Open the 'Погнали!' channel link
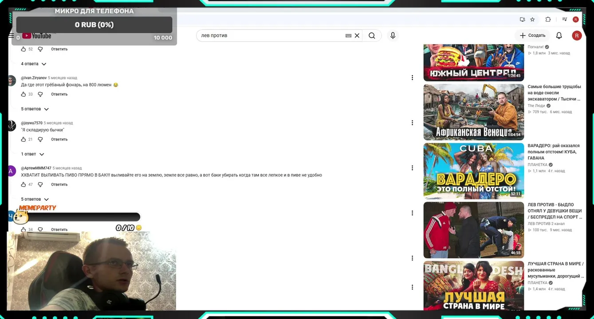This screenshot has width=594, height=319. point(535,47)
